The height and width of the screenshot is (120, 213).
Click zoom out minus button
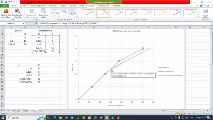[193, 114]
